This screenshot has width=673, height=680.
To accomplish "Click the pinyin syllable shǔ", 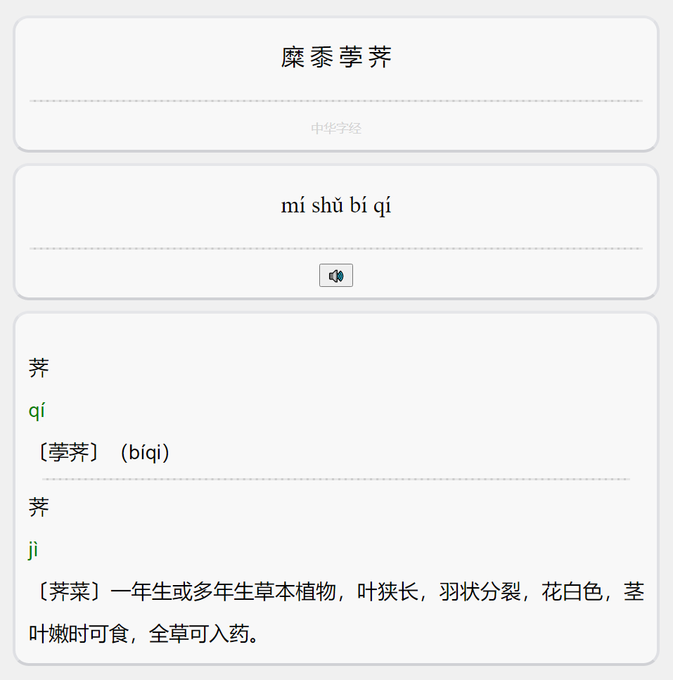I will click(x=328, y=205).
